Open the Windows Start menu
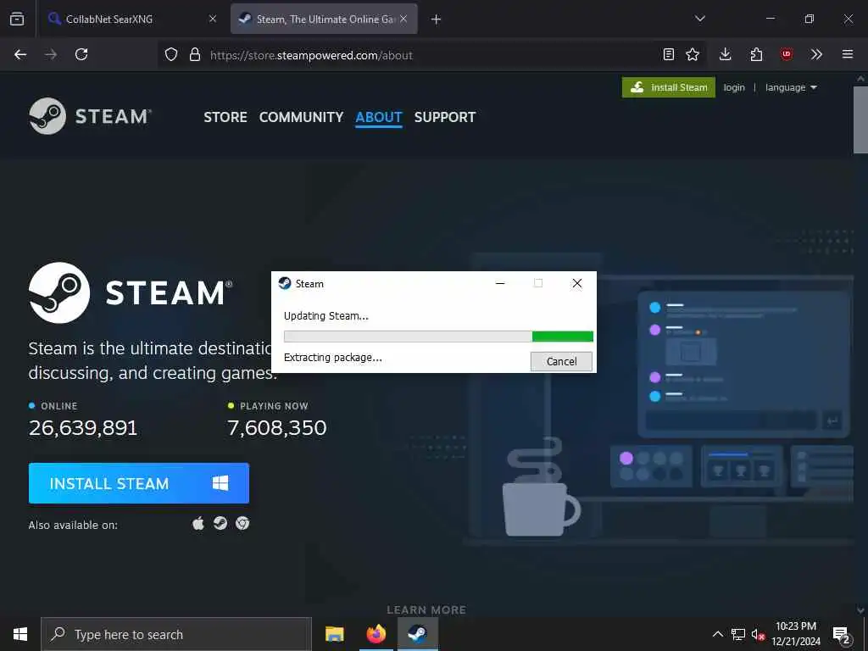 pos(20,634)
